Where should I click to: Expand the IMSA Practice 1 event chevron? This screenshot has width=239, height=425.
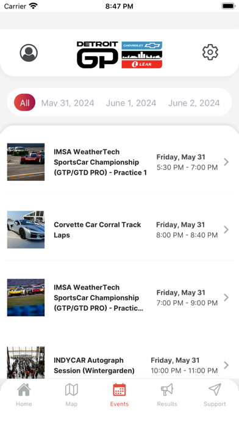point(226,162)
